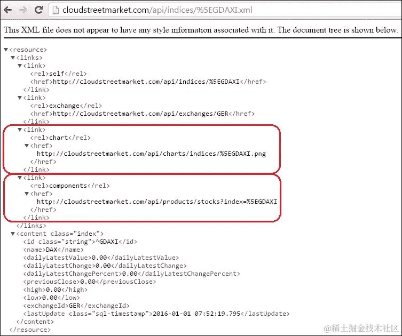Image resolution: width=402 pixels, height=336 pixels.
Task: Click the name DAX line
Action: click(x=53, y=250)
